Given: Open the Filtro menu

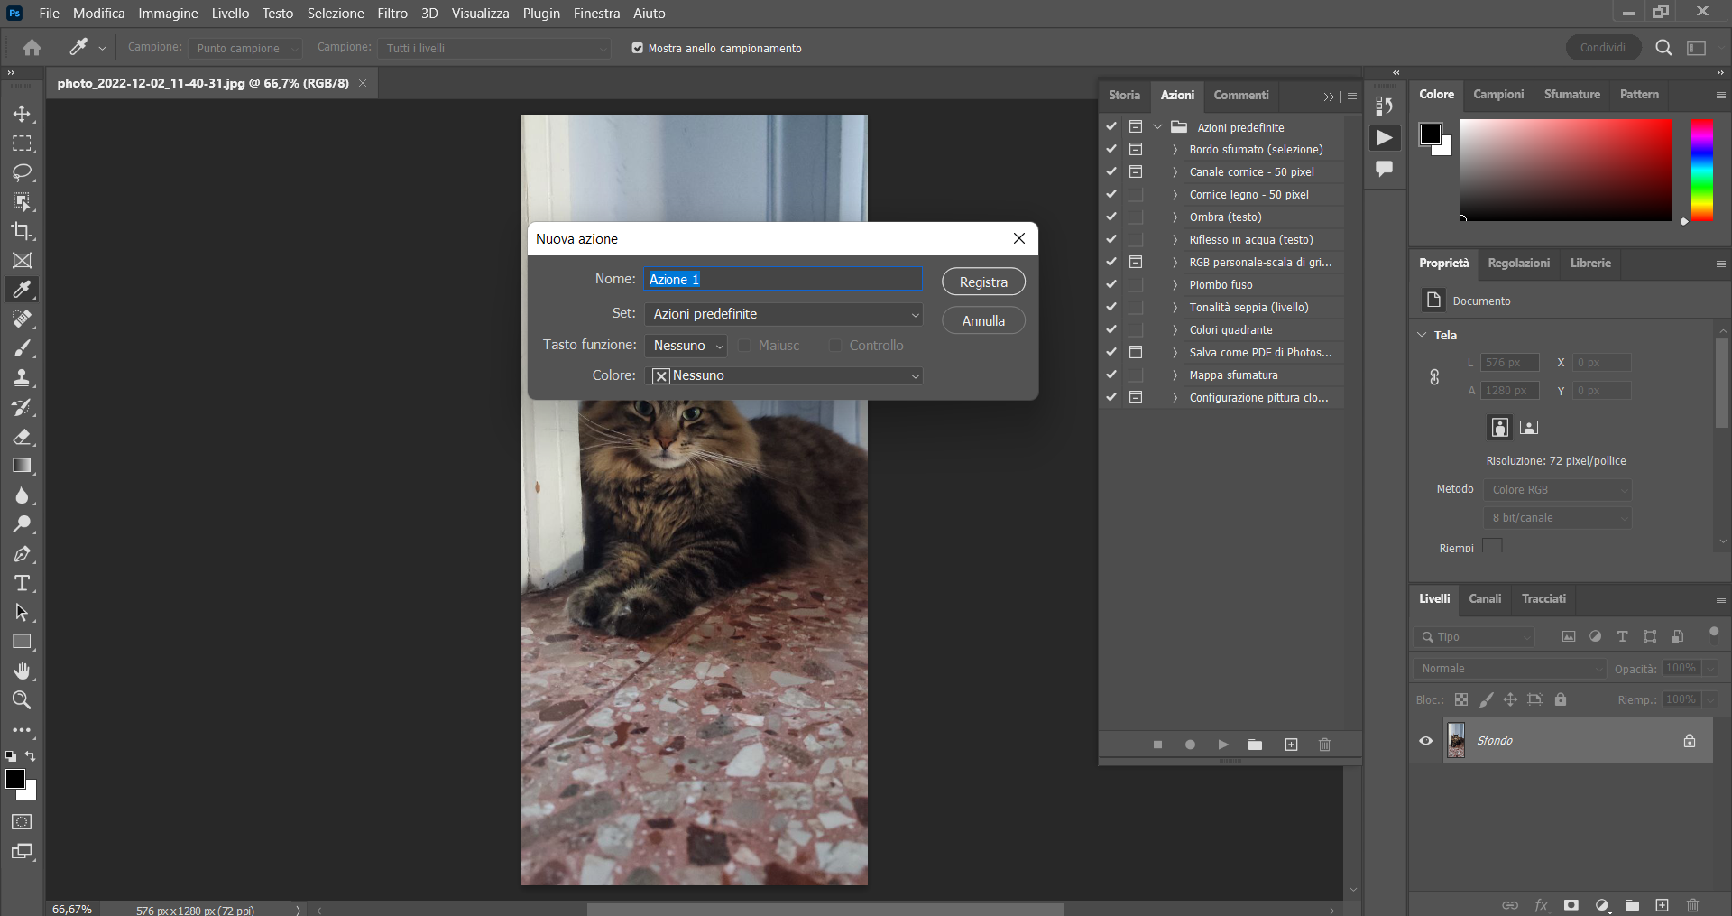Looking at the screenshot, I should click(x=392, y=13).
